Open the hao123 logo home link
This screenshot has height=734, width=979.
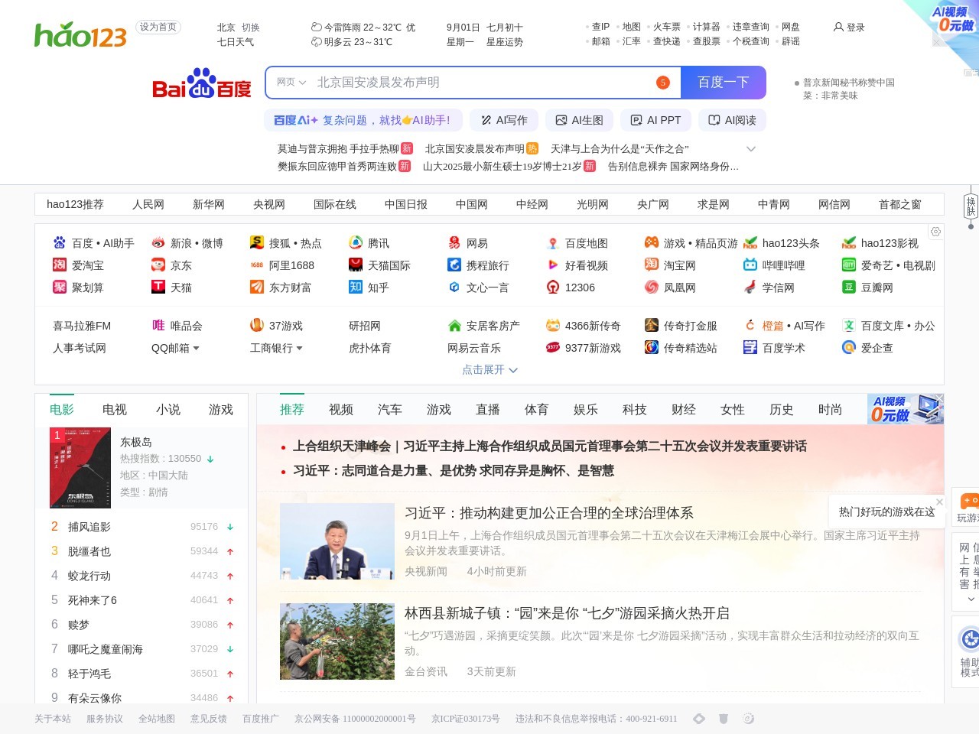(x=80, y=34)
